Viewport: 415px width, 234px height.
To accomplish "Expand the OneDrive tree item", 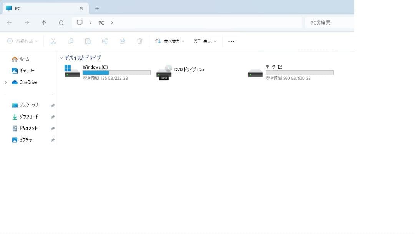I will pos(5,82).
